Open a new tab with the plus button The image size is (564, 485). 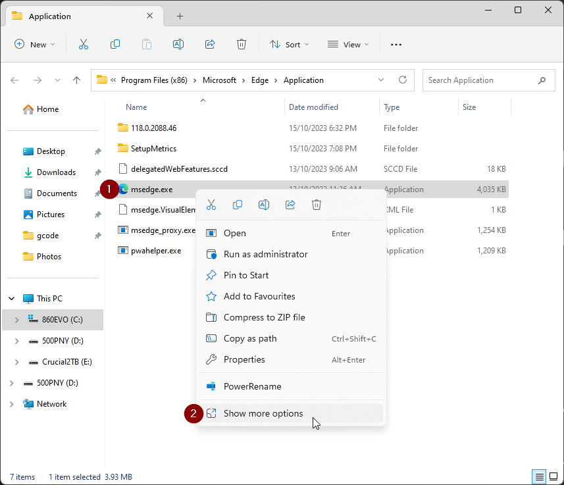pyautogui.click(x=180, y=16)
